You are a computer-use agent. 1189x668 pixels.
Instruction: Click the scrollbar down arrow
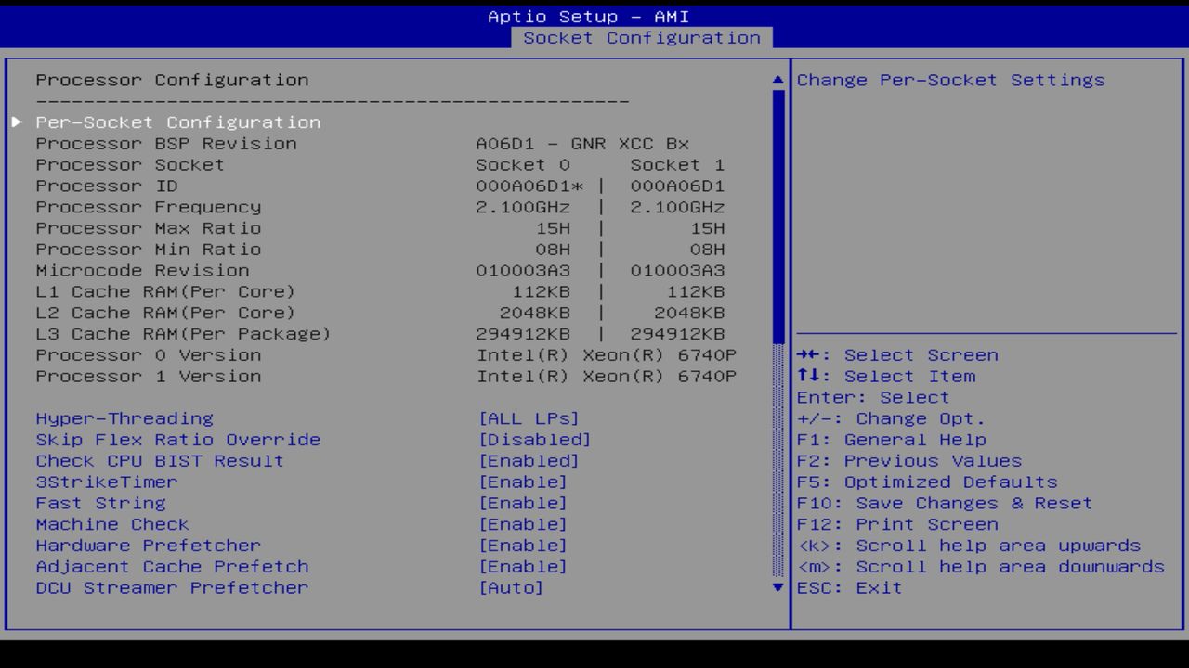(777, 587)
